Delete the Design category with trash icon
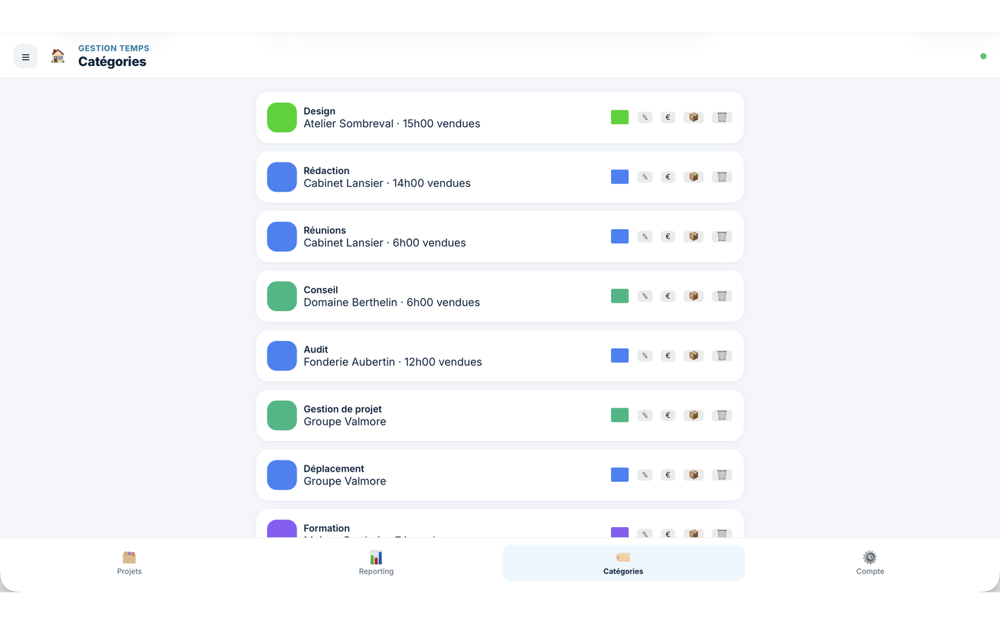The height and width of the screenshot is (625, 1000). (x=722, y=117)
